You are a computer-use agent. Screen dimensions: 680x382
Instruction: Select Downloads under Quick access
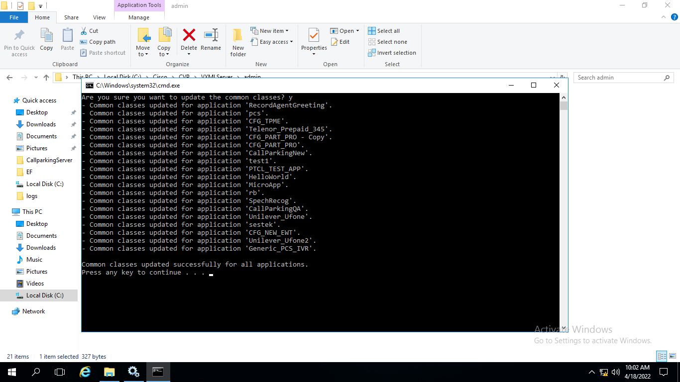point(41,124)
